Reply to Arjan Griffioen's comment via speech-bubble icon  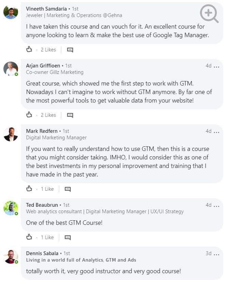(70, 115)
